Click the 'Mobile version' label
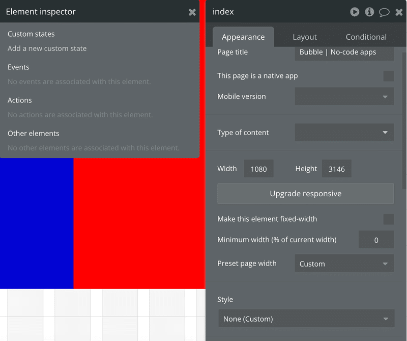407x341 pixels. pyautogui.click(x=242, y=96)
